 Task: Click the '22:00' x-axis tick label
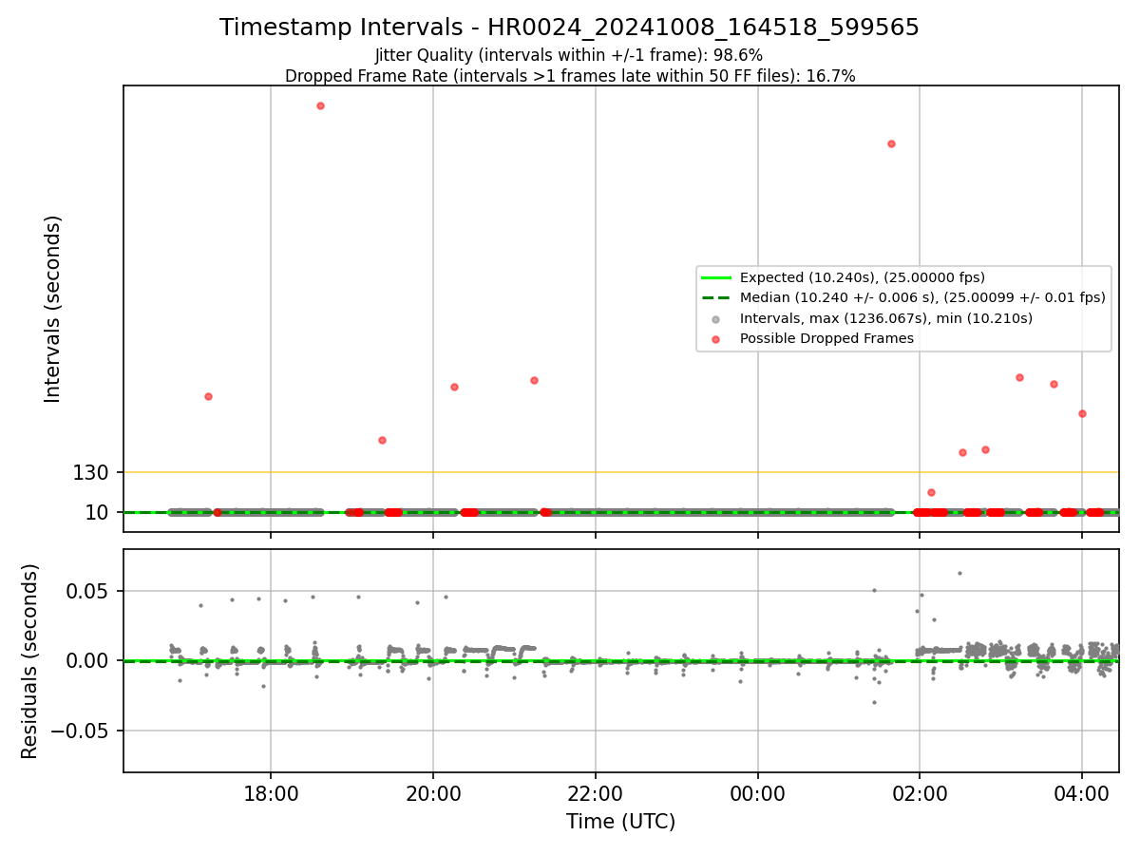596,792
